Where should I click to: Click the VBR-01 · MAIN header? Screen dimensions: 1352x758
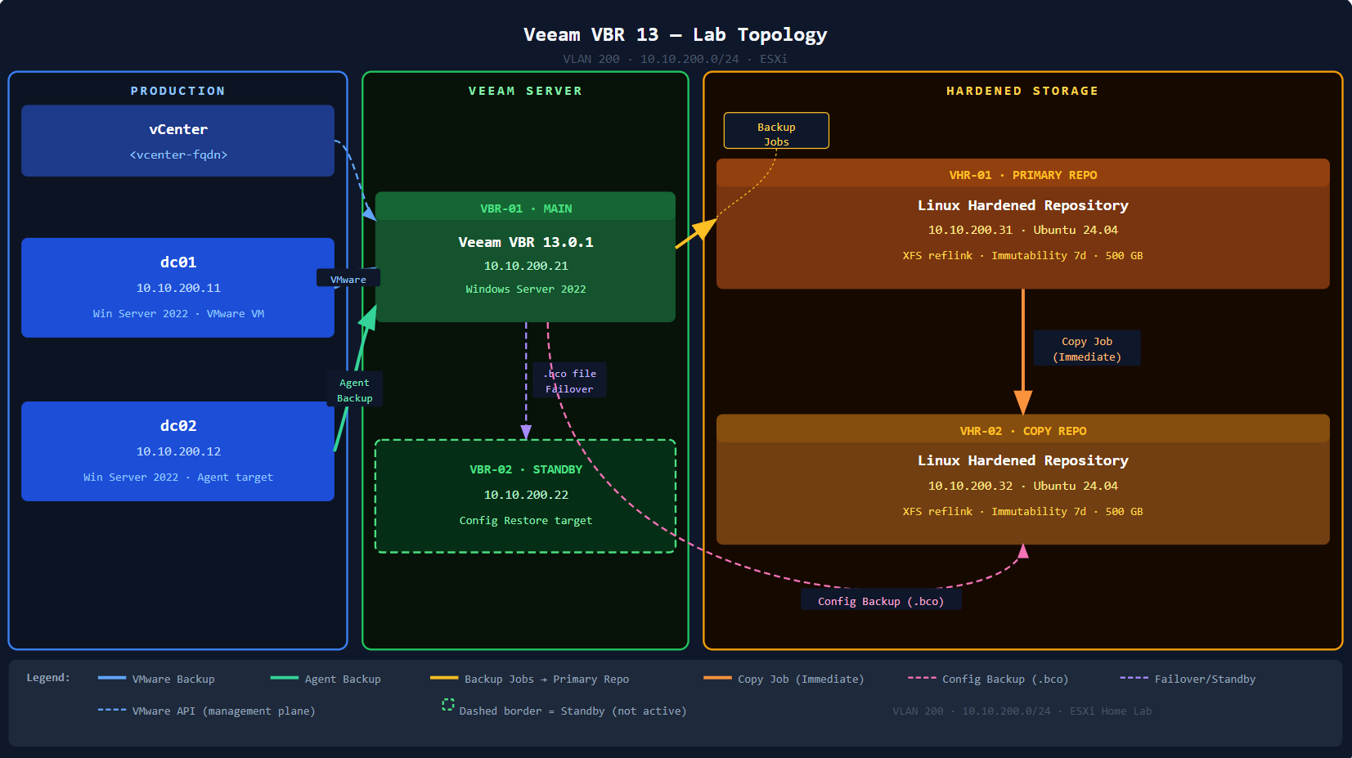coord(525,208)
